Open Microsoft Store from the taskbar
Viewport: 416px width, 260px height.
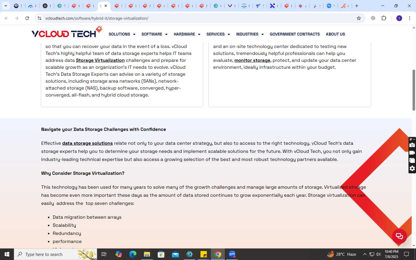[x=161, y=254]
